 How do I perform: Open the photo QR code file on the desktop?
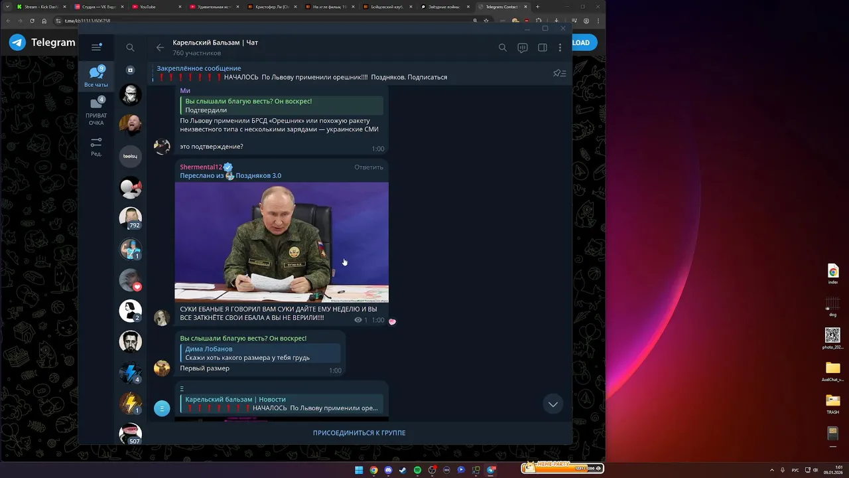pyautogui.click(x=833, y=339)
